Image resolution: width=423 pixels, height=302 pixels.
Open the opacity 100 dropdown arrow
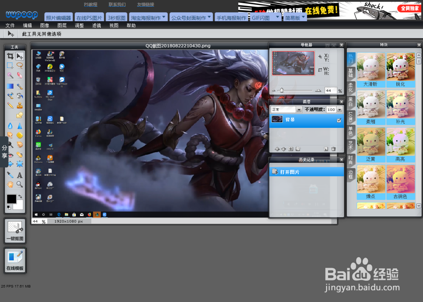tap(340, 109)
